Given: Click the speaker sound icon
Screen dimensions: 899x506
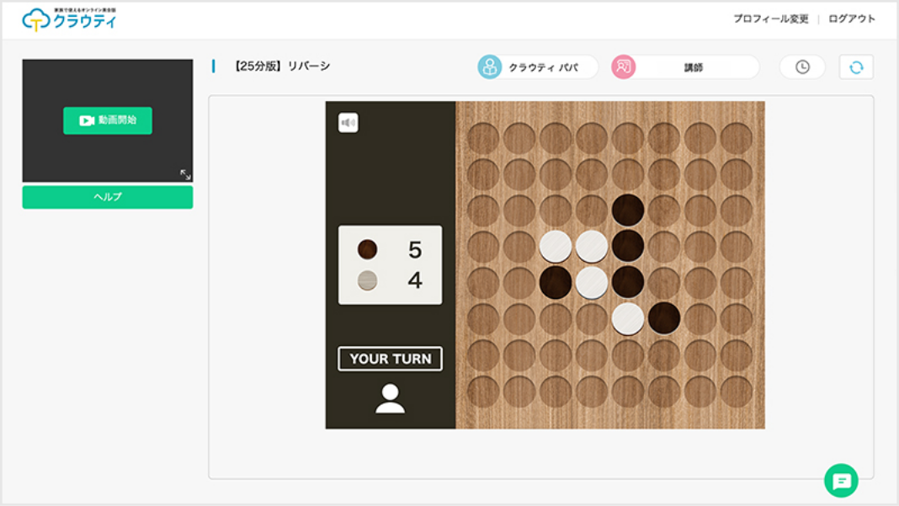Looking at the screenshot, I should coord(348,123).
